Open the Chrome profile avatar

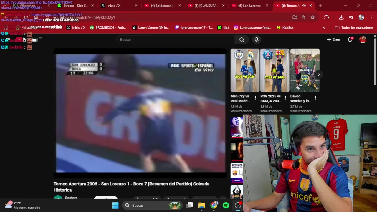361,17
